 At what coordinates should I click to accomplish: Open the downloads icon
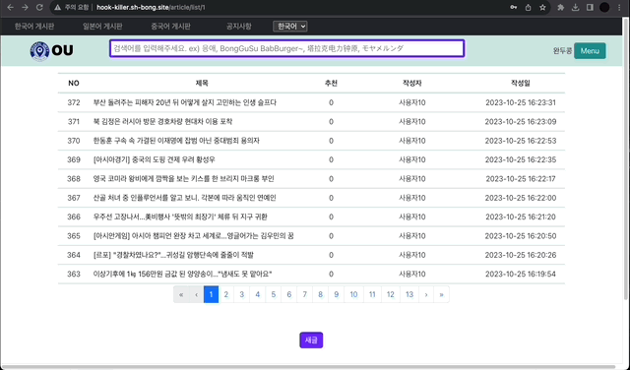click(x=575, y=7)
